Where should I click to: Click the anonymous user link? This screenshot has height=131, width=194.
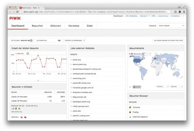point(163,16)
